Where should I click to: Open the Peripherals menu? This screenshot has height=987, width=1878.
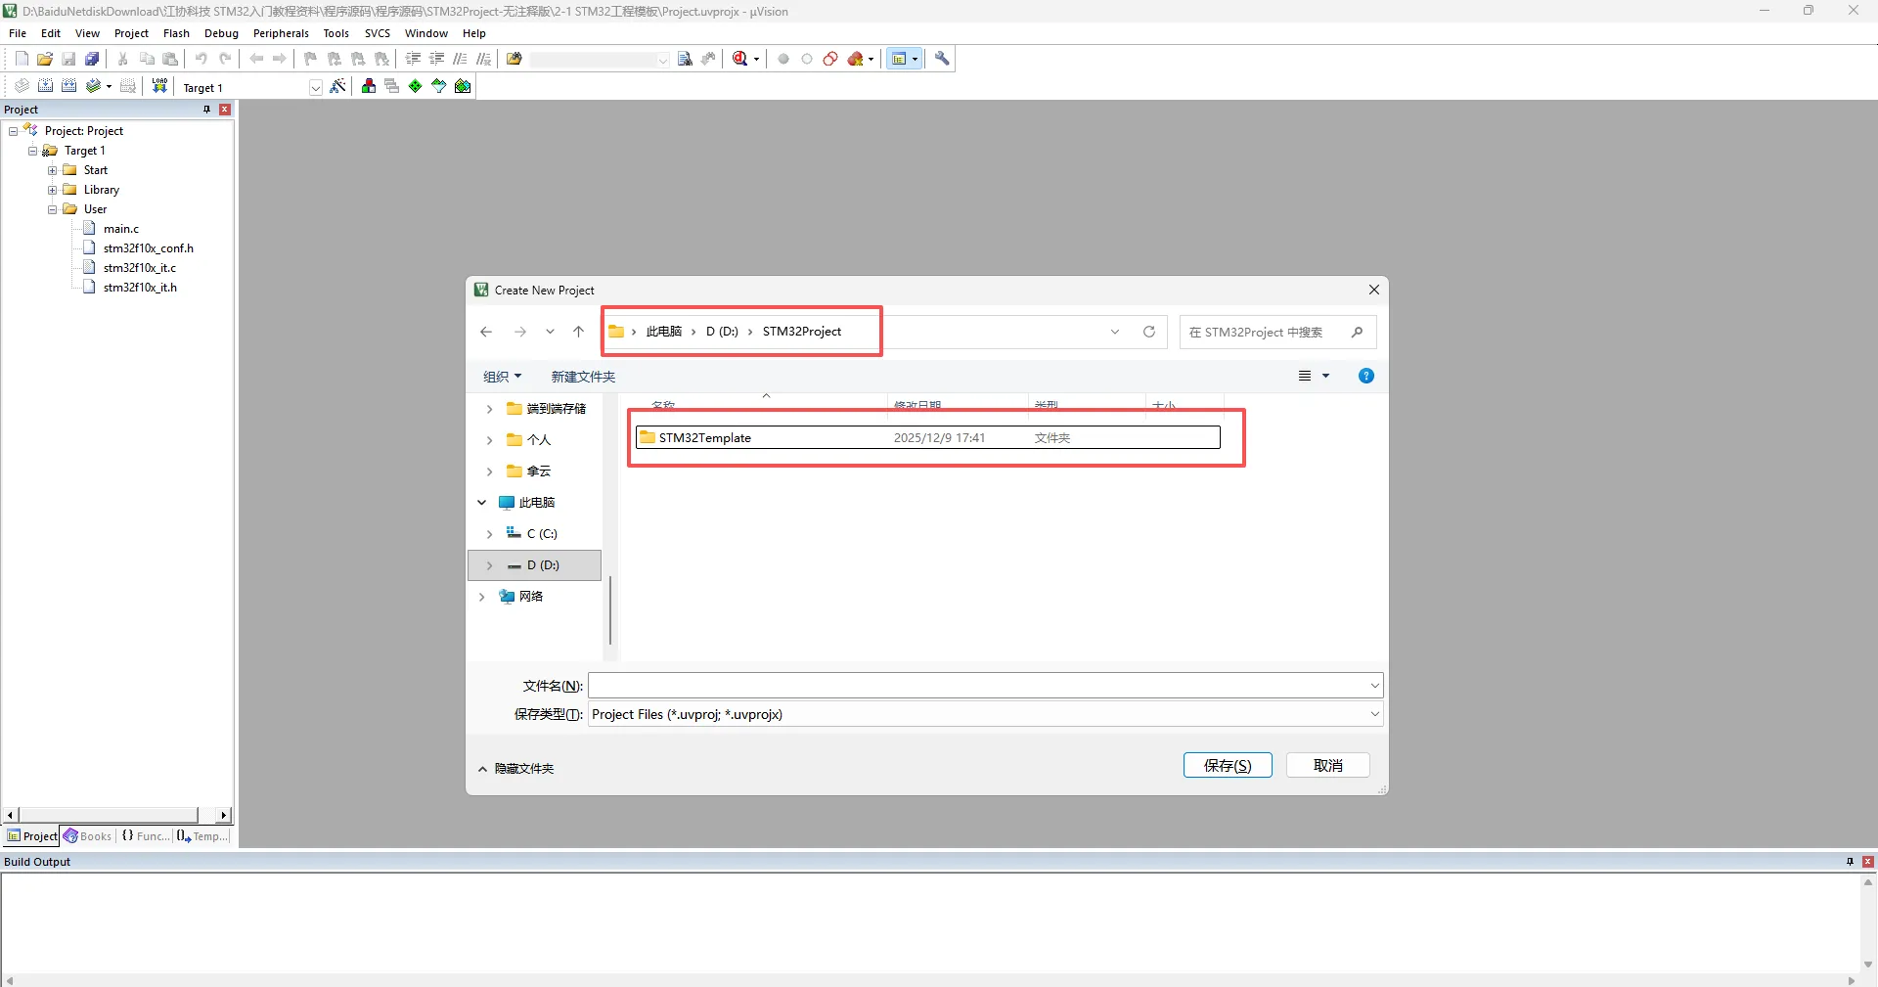[x=281, y=33]
